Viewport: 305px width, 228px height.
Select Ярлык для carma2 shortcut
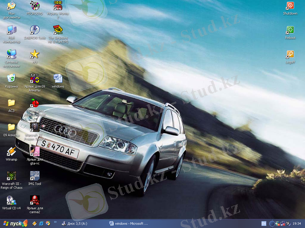coord(35,205)
